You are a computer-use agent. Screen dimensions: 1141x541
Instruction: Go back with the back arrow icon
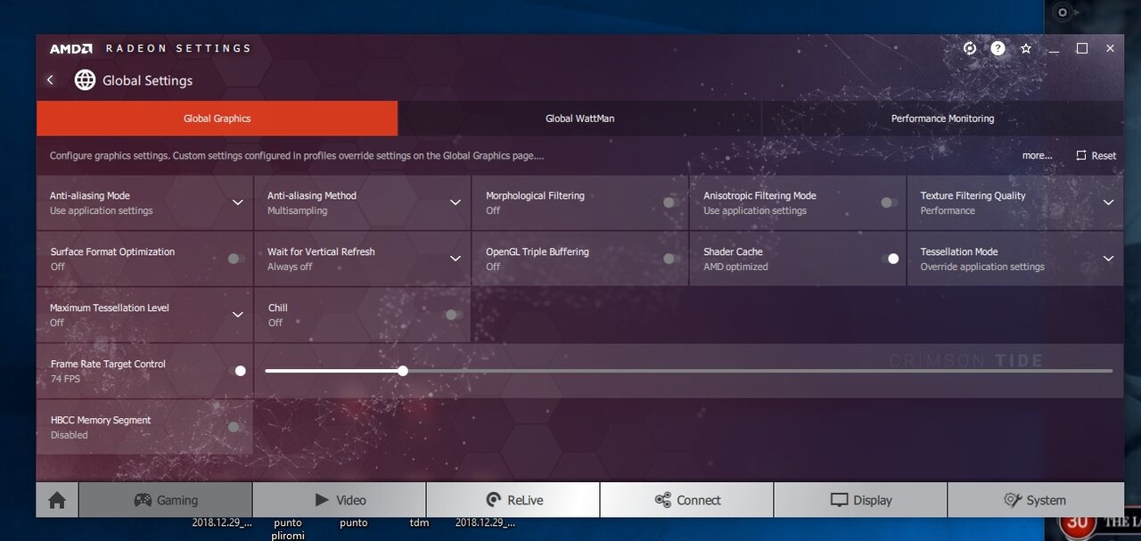(x=50, y=80)
